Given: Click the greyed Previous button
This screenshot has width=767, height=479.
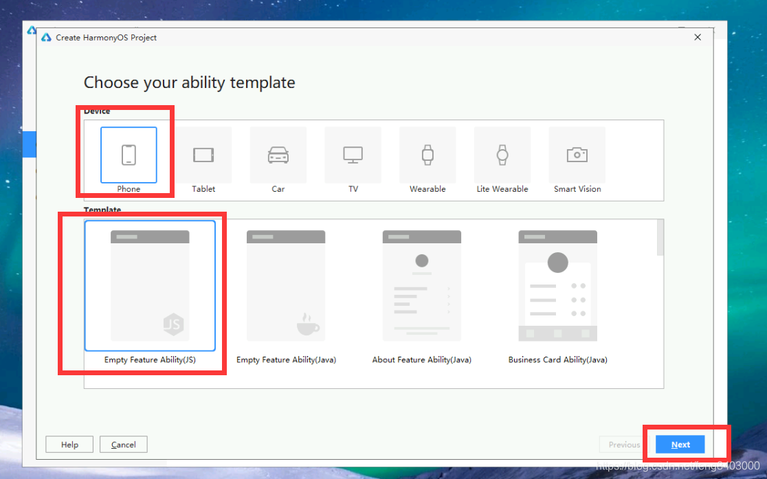Looking at the screenshot, I should click(623, 444).
